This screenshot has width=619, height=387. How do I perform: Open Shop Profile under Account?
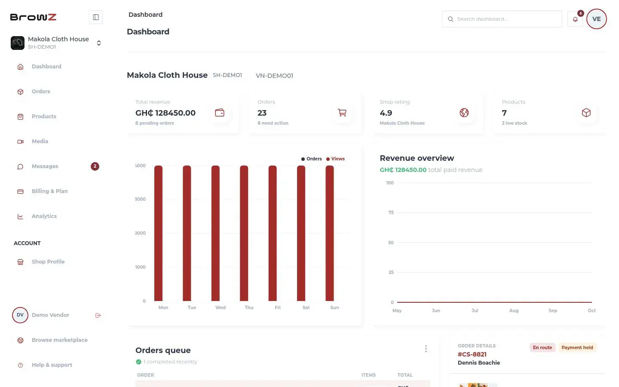[48, 262]
